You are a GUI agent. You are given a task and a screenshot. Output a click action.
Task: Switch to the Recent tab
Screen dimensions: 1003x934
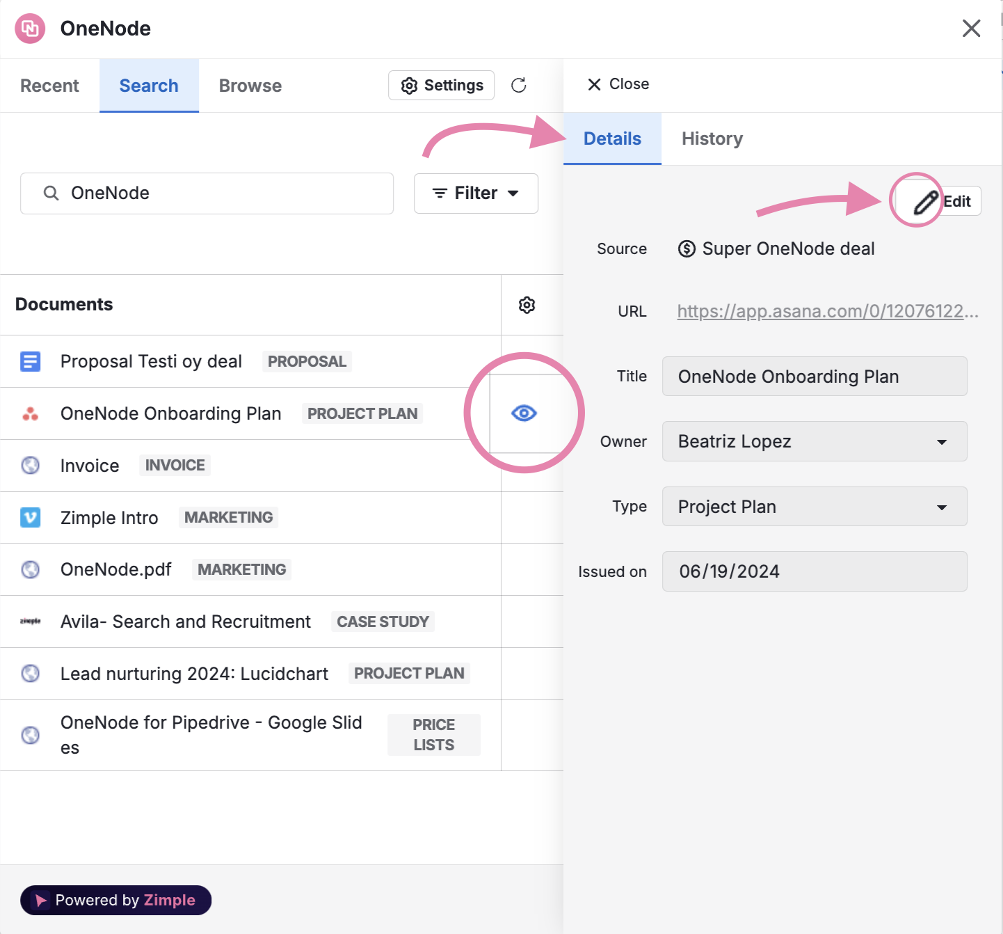49,86
